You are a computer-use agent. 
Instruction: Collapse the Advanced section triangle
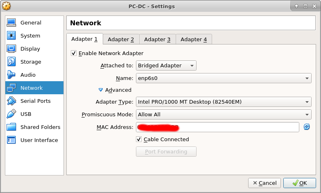pos(101,90)
